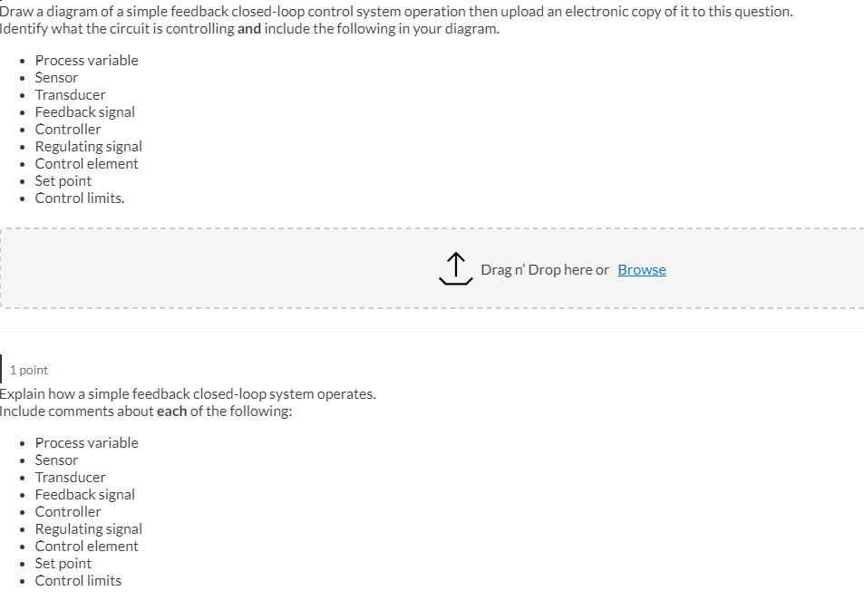The width and height of the screenshot is (864, 610).
Task: Select the 'Drag n' Drop here or' text
Action: tap(544, 269)
